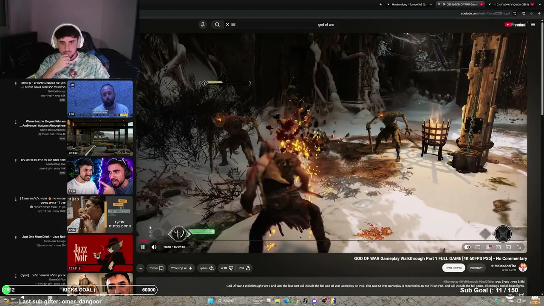Image resolution: width=544 pixels, height=306 pixels.
Task: Open the video player settings gear
Action: (488, 247)
